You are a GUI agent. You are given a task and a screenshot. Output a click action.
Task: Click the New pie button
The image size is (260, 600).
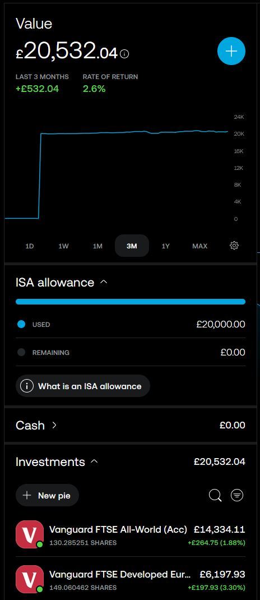tap(48, 495)
